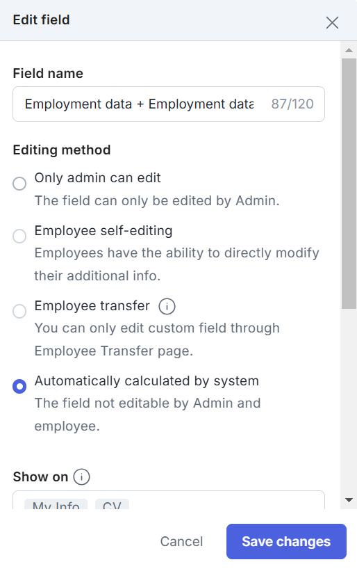Click the scrollbar track below the thumb

point(349,399)
